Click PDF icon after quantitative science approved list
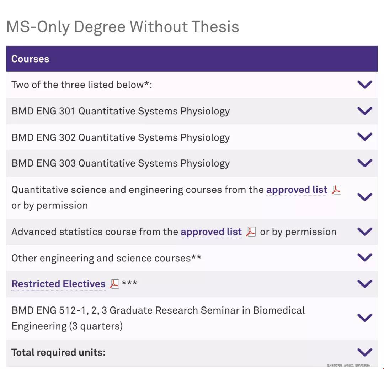The image size is (384, 369). click(336, 190)
